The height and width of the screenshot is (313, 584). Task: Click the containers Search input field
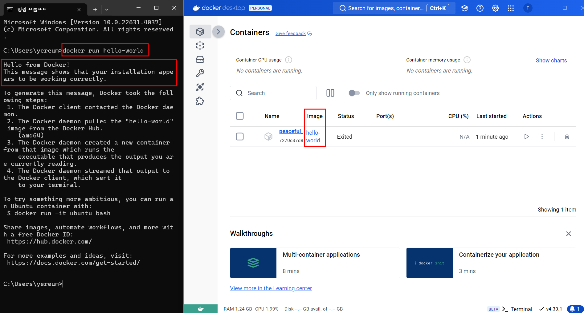click(273, 93)
